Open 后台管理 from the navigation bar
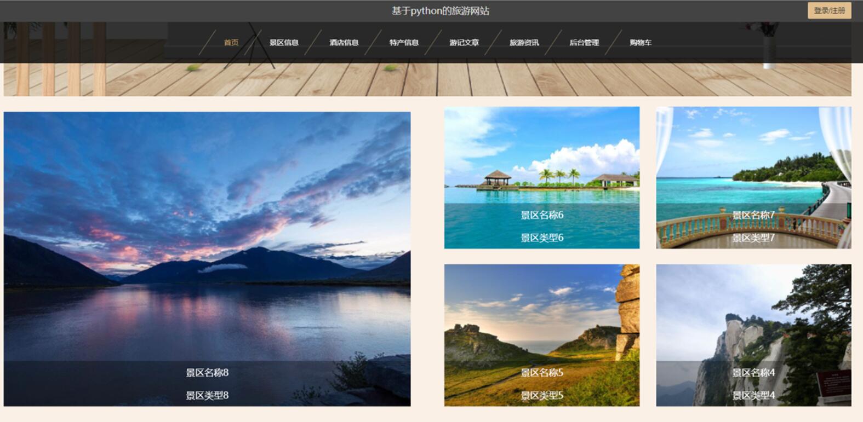The image size is (863, 422). point(584,43)
